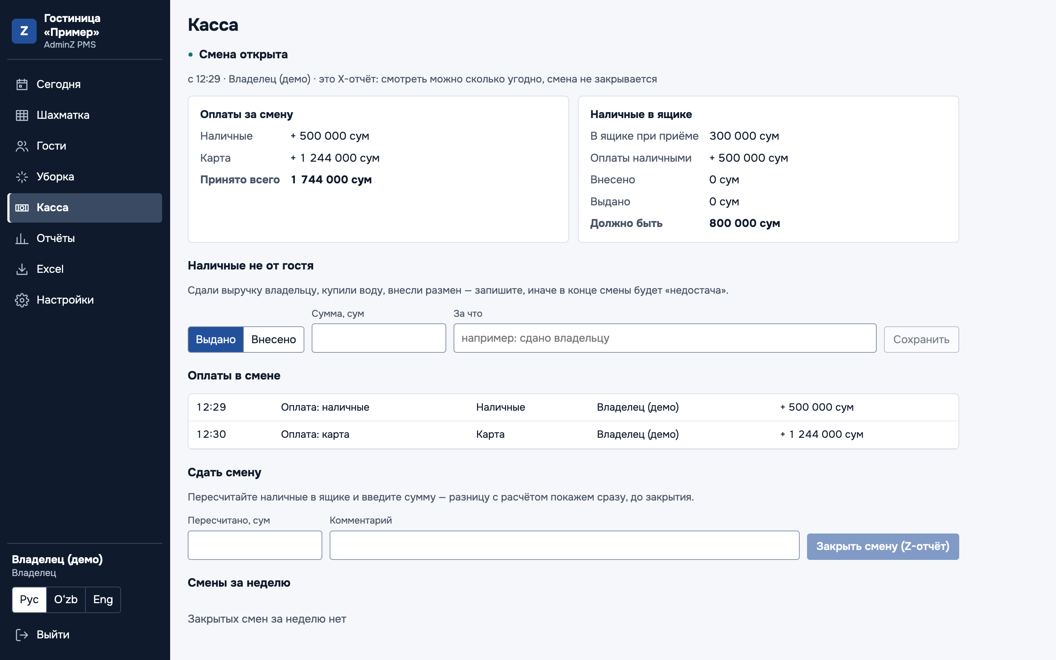Click the Смена открыта status text

pos(243,55)
